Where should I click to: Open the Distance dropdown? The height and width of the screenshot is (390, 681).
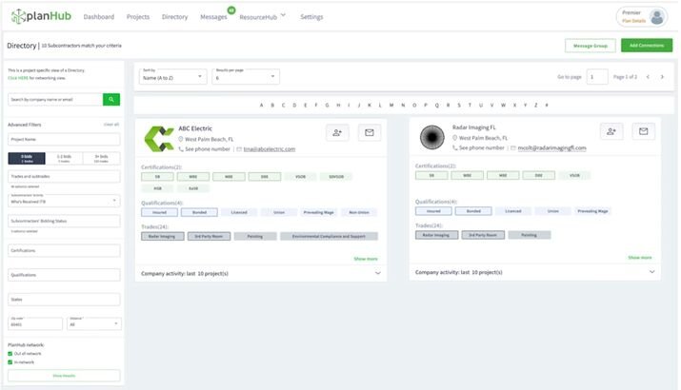[93, 323]
